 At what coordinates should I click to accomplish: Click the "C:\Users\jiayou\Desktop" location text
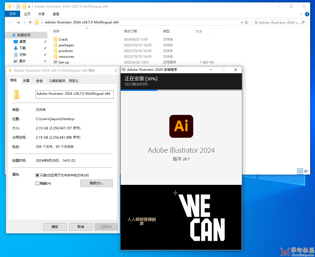click(55, 119)
